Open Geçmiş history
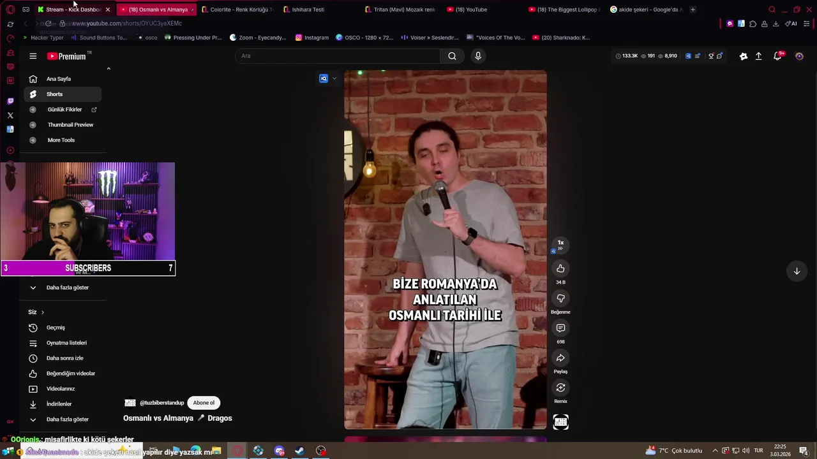817x459 pixels. (x=63, y=328)
